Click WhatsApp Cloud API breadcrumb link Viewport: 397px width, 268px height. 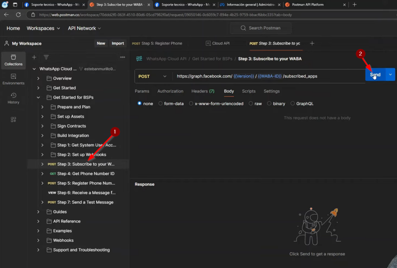pos(166,58)
